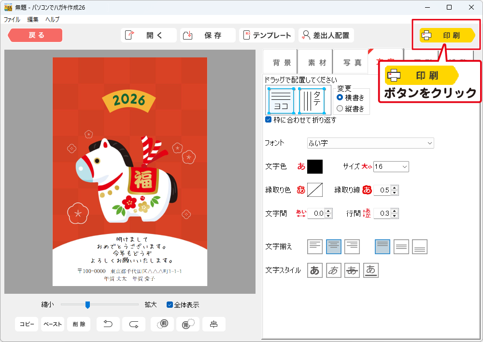Bring object to front icon
Image resolution: width=483 pixels, height=342 pixels.
point(162,324)
